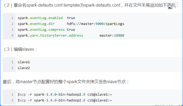183x106 pixels.
Task: Click 'true' value of spark.eventLog.enabled
Action: coord(71,18)
